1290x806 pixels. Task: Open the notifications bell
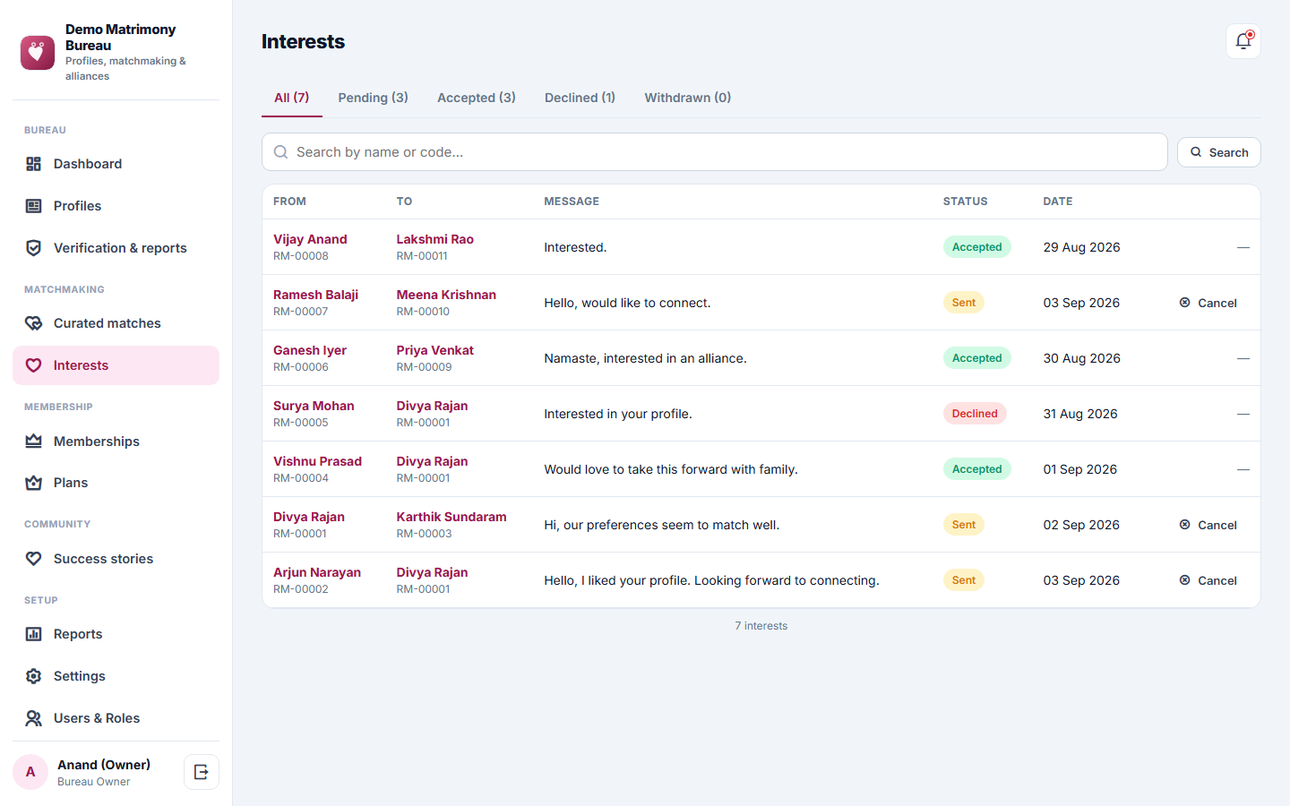pos(1243,41)
